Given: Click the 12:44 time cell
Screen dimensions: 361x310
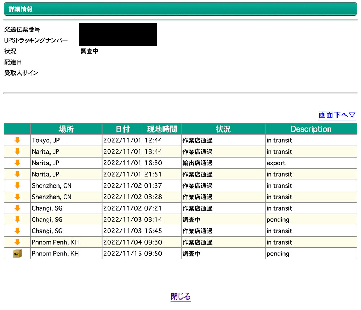Looking at the screenshot, I should point(162,140).
